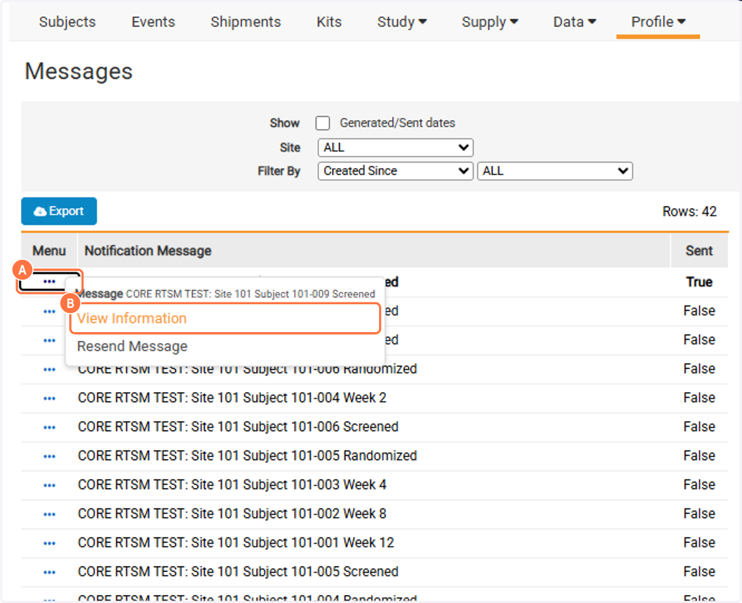
Task: Open the ellipsis menu for Subject 101-003 Week 4 row
Action: [49, 485]
